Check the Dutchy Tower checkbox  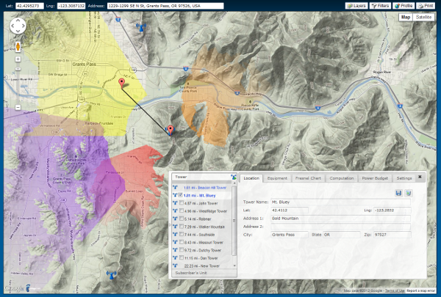(x=182, y=250)
